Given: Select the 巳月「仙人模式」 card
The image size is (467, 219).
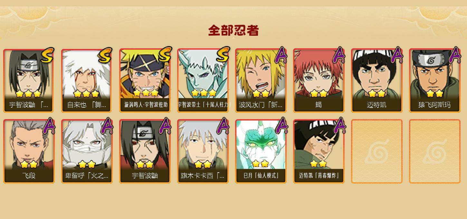Looking at the screenshot, I should coord(261,151).
